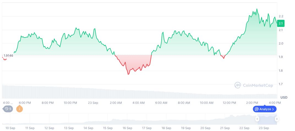
Task: Click the 2.2 price axis label
Action: tap(281, 16)
